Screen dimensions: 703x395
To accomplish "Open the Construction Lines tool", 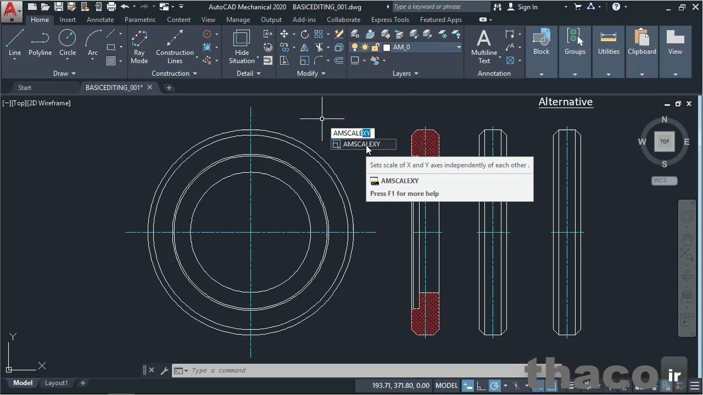I will pos(175,47).
